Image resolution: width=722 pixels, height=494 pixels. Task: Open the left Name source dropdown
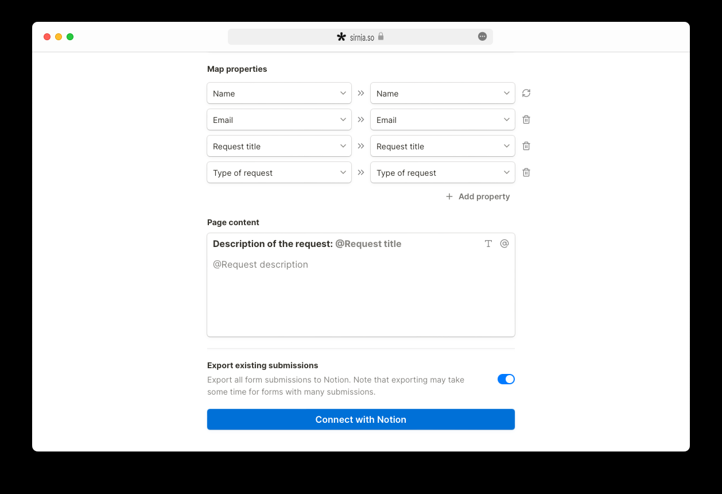[279, 93]
